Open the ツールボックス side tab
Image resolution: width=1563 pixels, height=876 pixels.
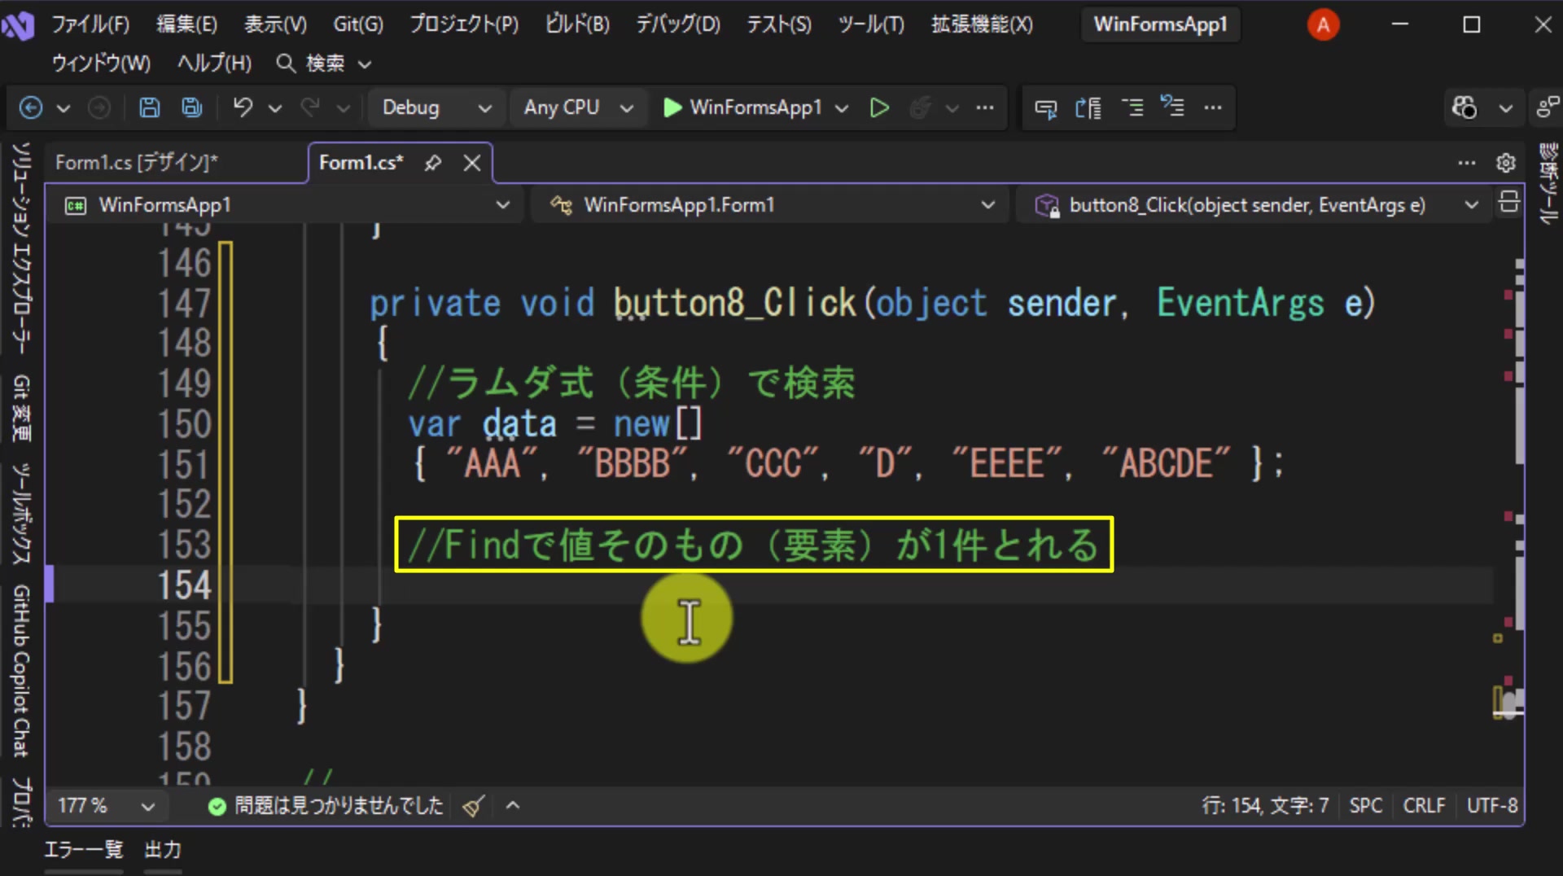pos(21,513)
